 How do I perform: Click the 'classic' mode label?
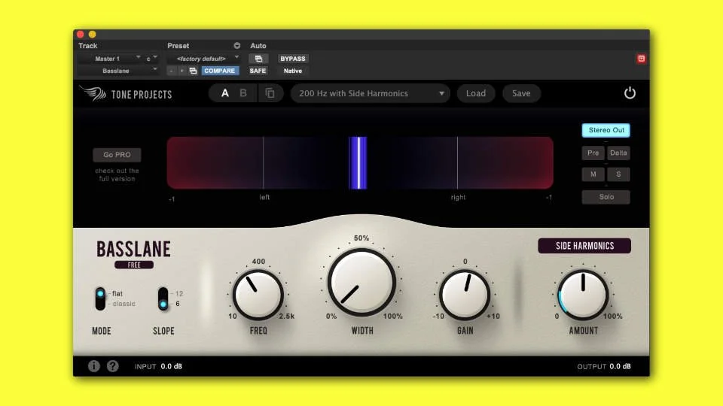[124, 304]
